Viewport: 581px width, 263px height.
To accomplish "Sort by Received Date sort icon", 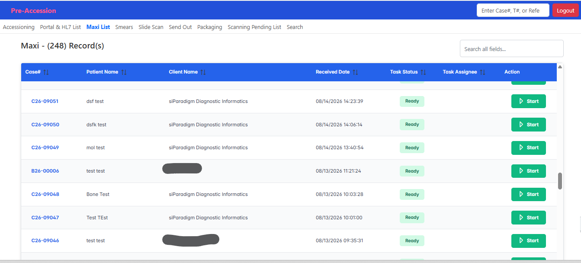I will tap(355, 72).
